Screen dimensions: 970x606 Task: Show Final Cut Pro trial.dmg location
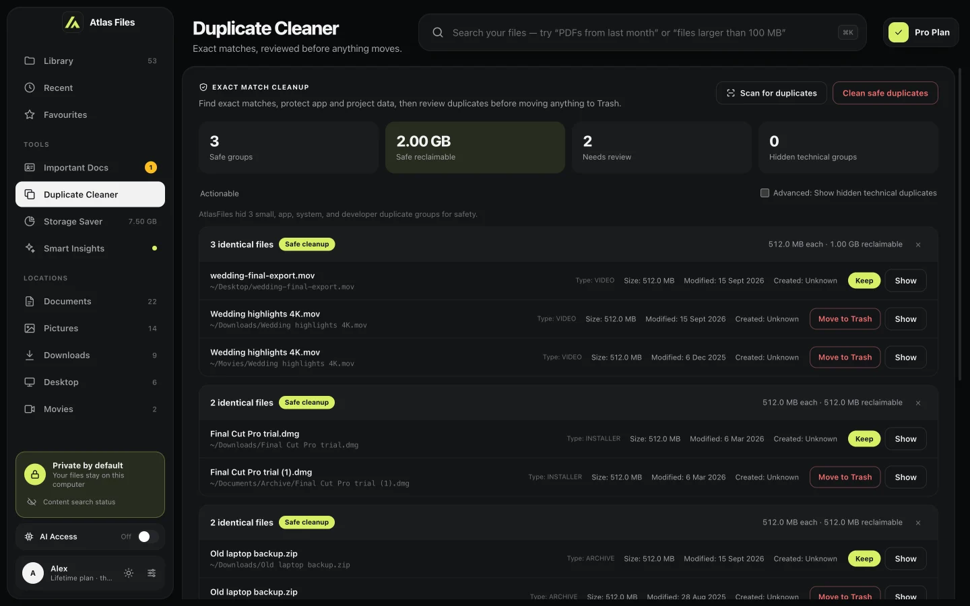coord(905,439)
